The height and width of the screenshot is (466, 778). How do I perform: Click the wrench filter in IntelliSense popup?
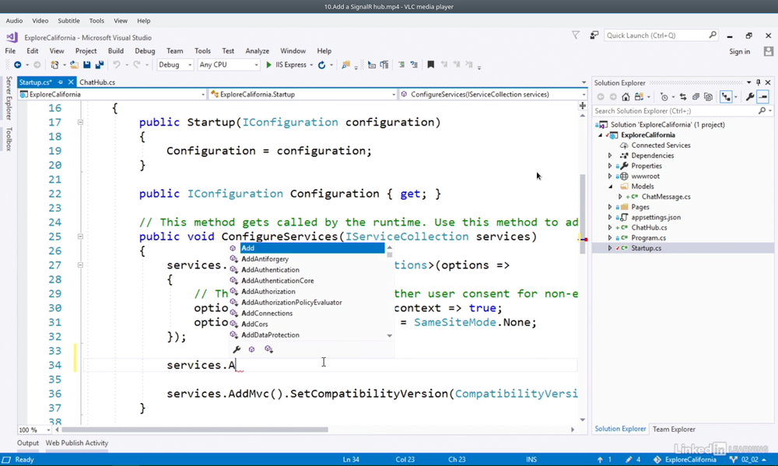point(237,349)
